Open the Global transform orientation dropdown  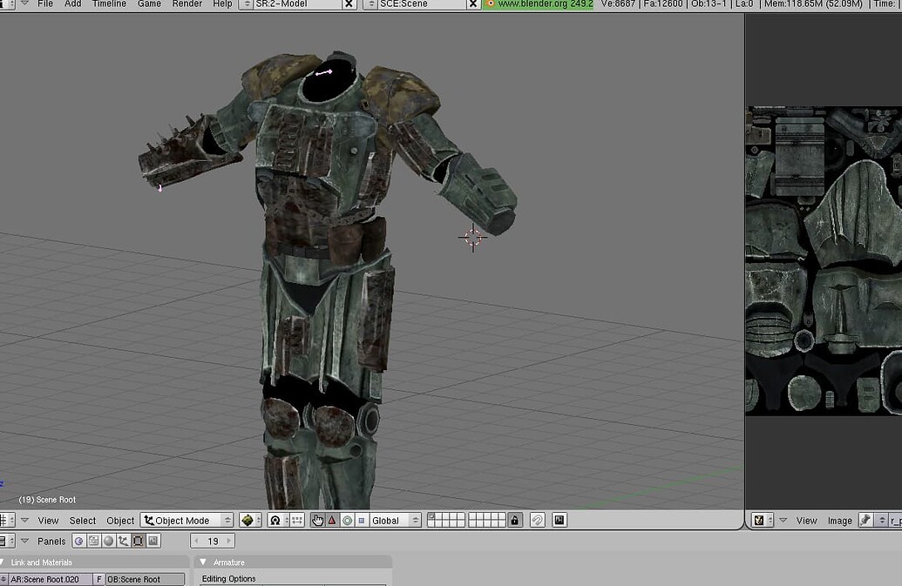pos(394,520)
